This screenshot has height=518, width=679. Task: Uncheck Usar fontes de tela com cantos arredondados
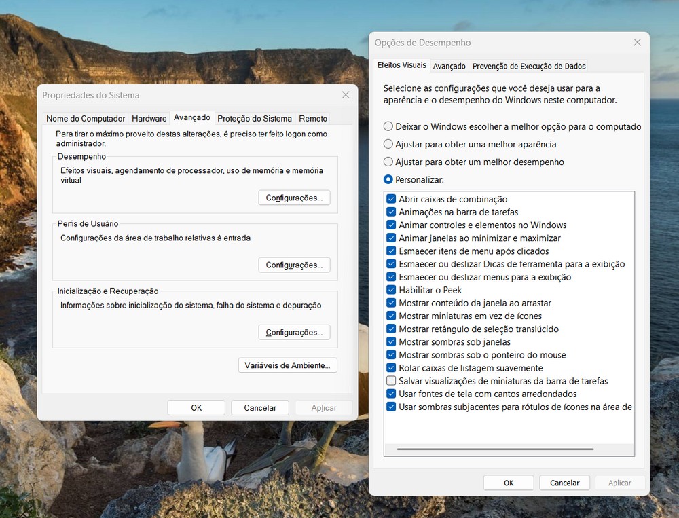click(391, 394)
